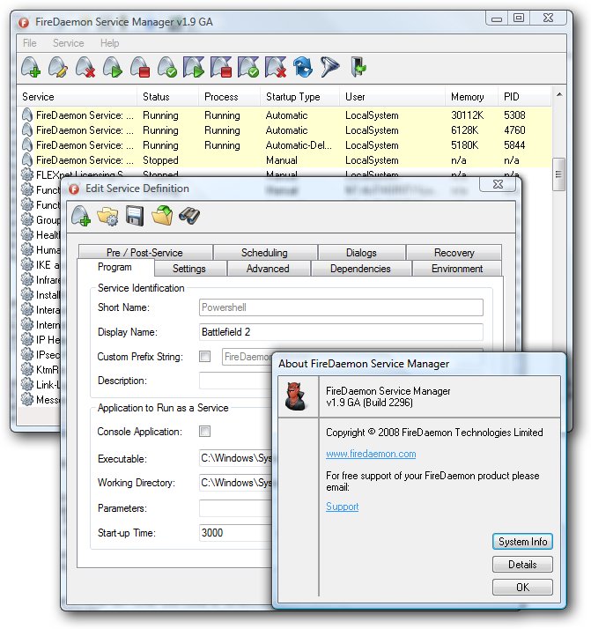591x629 pixels.
Task: Switch to the Advanced tab
Action: (x=268, y=269)
